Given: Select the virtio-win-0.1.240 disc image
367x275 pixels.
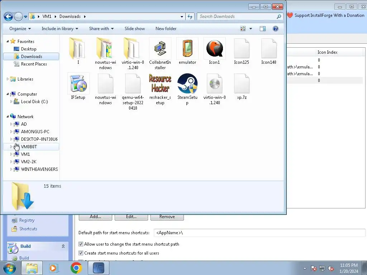Looking at the screenshot, I should pos(214,89).
